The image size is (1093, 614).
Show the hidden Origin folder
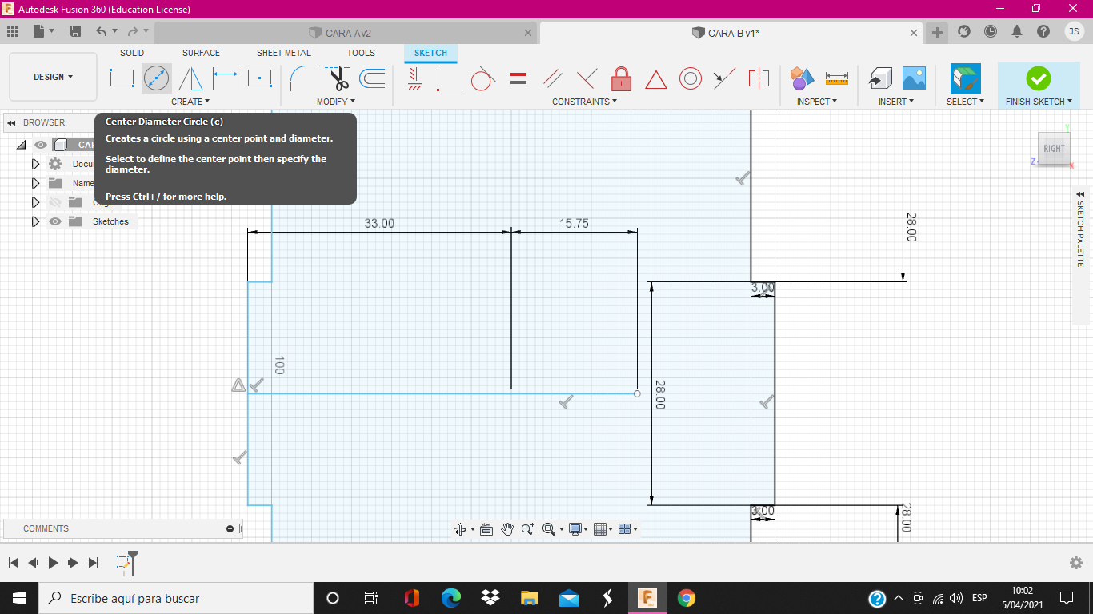(x=54, y=202)
